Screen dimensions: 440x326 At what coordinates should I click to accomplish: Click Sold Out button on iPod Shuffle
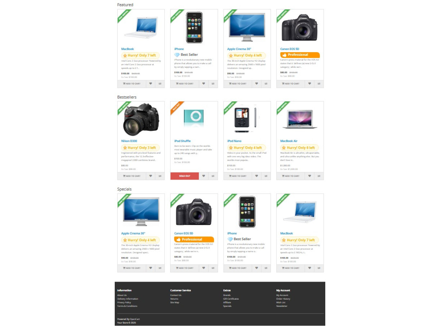[184, 176]
